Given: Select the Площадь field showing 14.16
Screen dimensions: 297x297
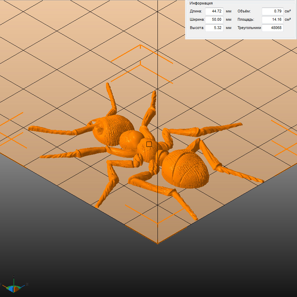Looking at the screenshot, I should click(272, 19).
